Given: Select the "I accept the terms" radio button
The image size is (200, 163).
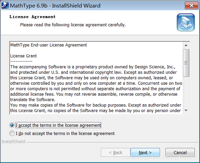Looking at the screenshot, I should click(x=12, y=125).
